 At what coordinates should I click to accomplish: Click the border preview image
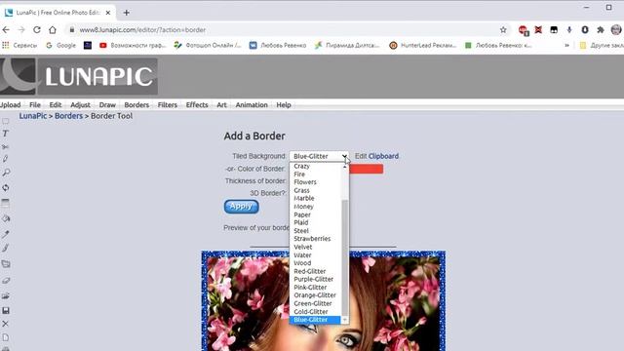[323, 301]
